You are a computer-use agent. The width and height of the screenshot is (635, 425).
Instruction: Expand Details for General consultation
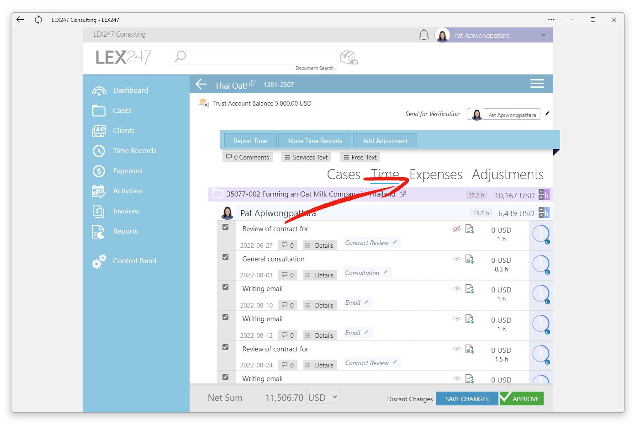[320, 275]
